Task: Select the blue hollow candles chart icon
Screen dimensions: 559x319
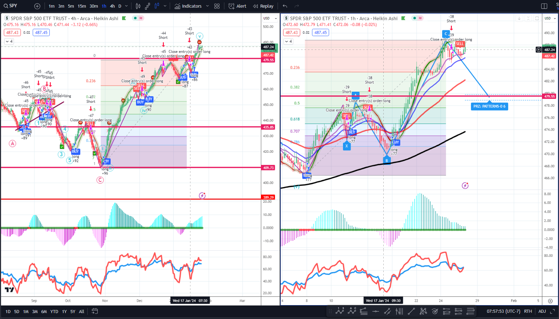Action: [157, 6]
